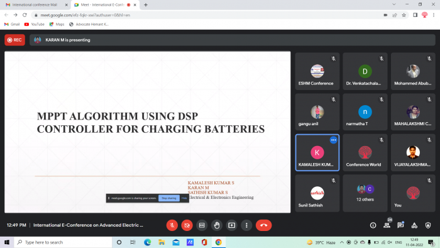This screenshot has width=440, height=248.
Task: Open options on KAMALESH KUM tile
Action: [x=333, y=140]
